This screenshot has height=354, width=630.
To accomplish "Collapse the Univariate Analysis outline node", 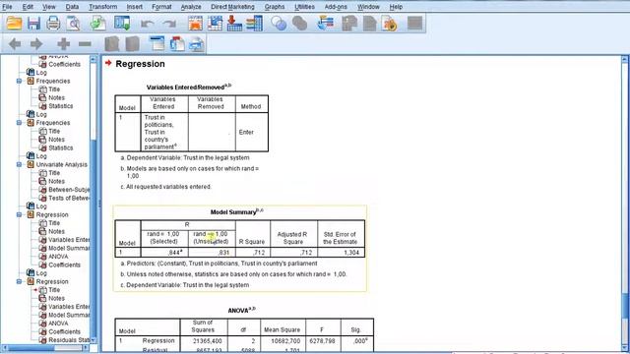I will click(x=19, y=164).
